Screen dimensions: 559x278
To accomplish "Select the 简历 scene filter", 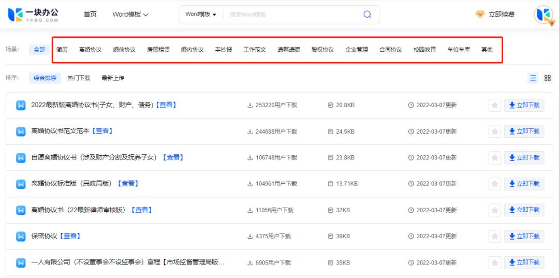I will (x=62, y=50).
